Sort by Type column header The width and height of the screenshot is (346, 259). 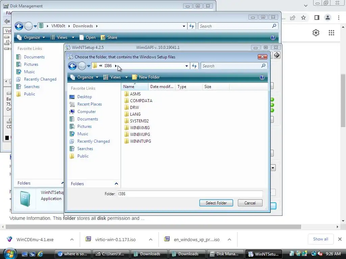pyautogui.click(x=189, y=87)
